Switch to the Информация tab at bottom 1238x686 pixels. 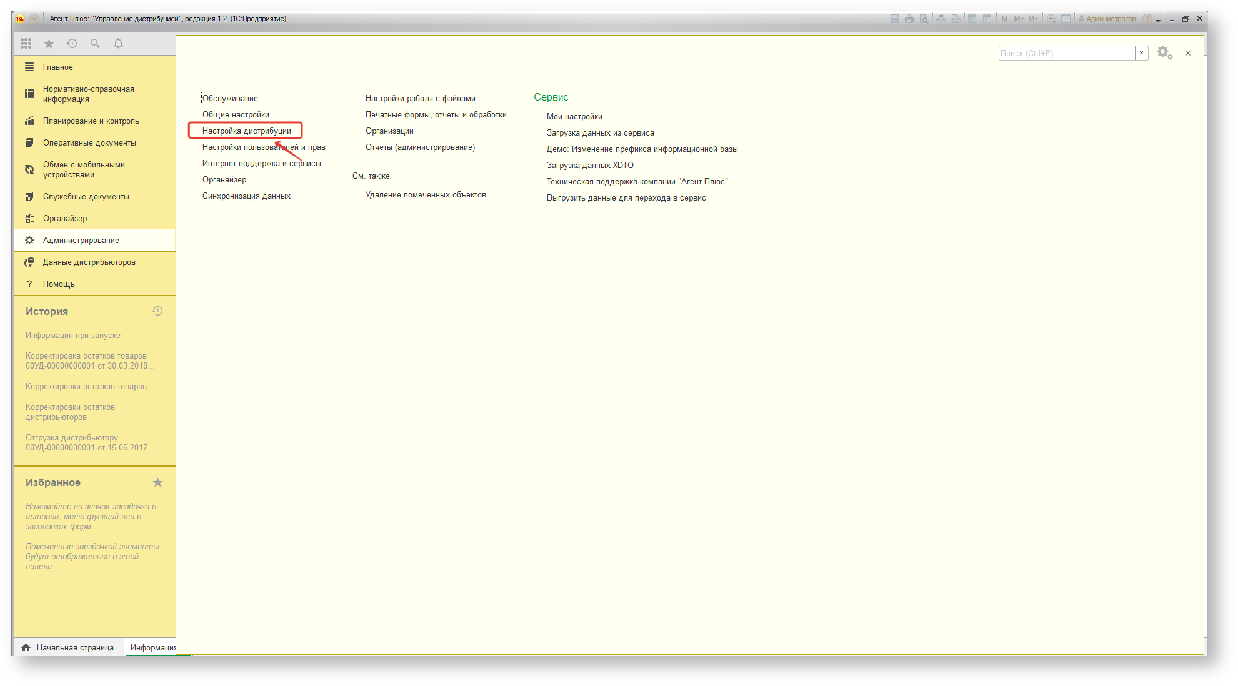[x=151, y=647]
